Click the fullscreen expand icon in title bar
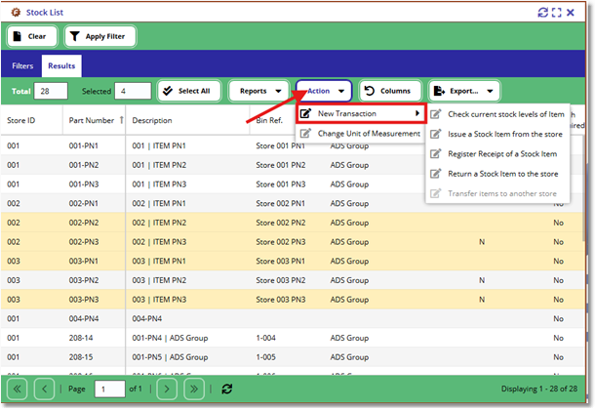Viewport: 595px width, 410px height. pyautogui.click(x=557, y=13)
